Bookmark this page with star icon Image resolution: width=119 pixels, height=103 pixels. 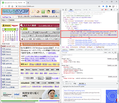[x=99, y=6]
